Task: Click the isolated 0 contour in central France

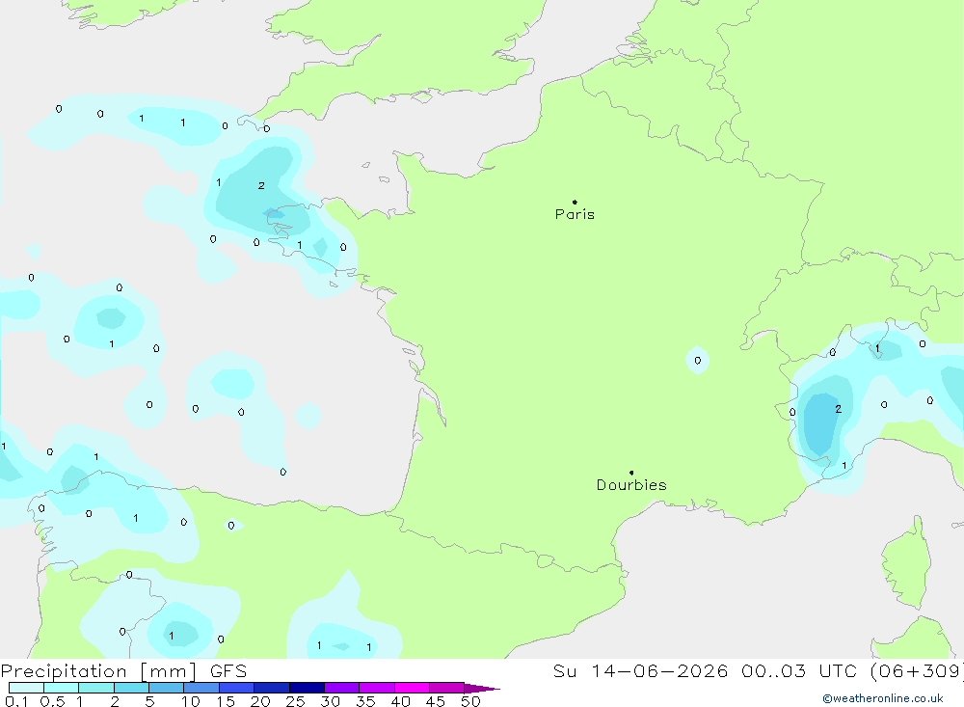Action: (x=697, y=361)
